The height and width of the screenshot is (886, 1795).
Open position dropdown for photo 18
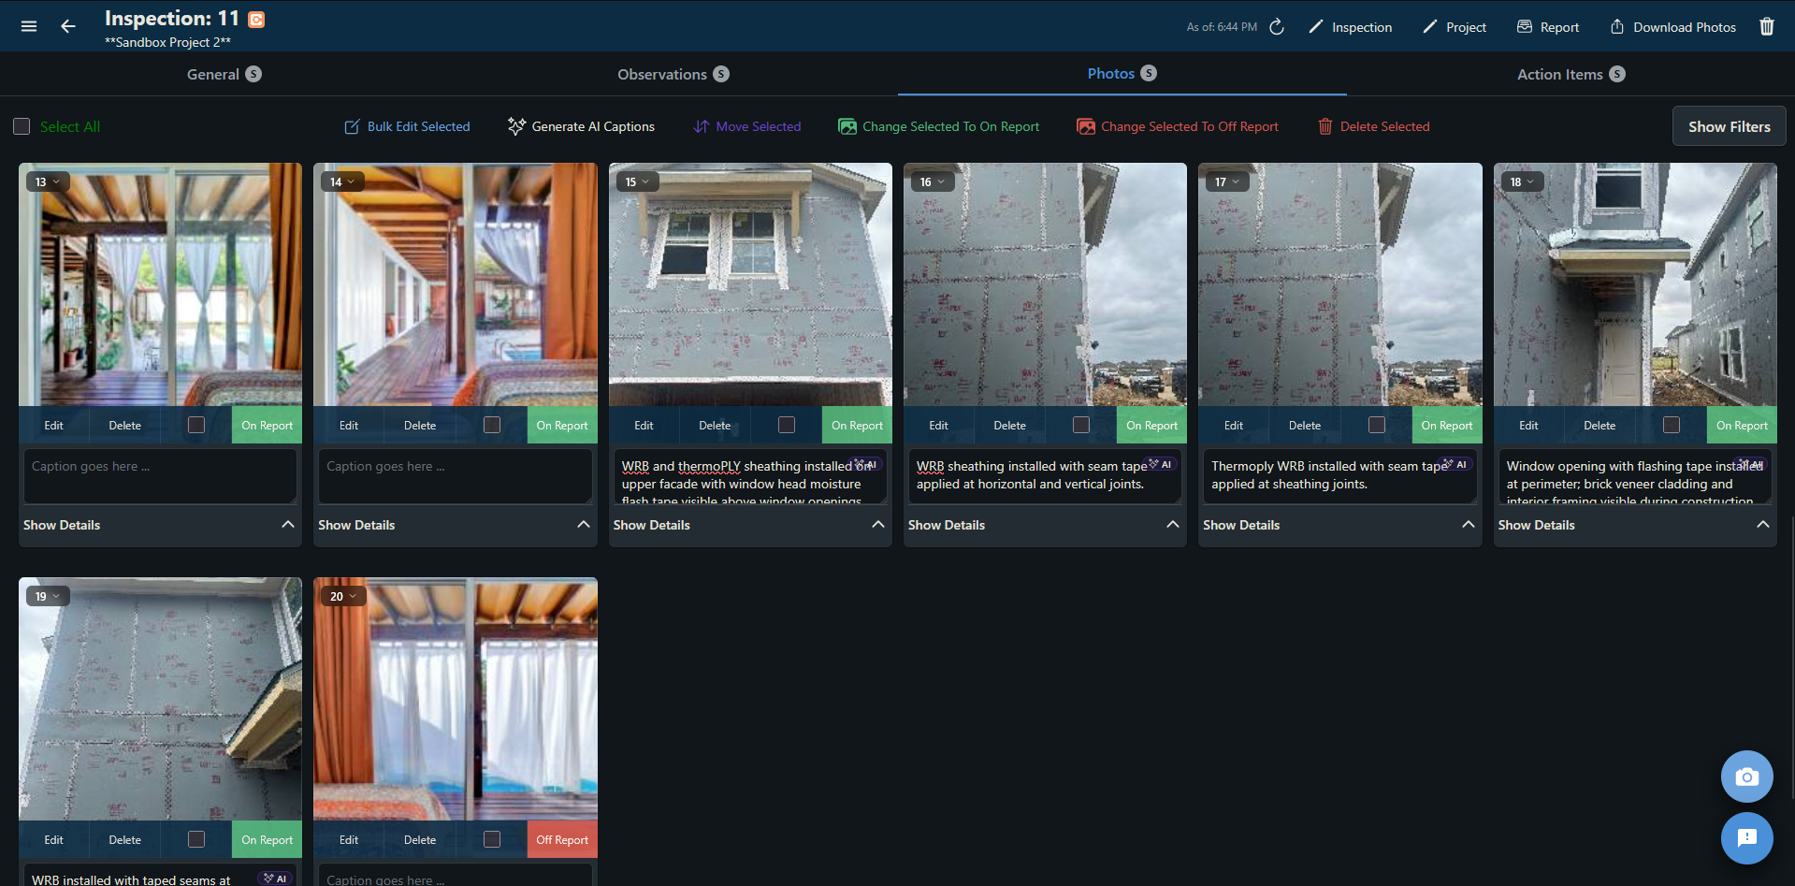point(1523,182)
